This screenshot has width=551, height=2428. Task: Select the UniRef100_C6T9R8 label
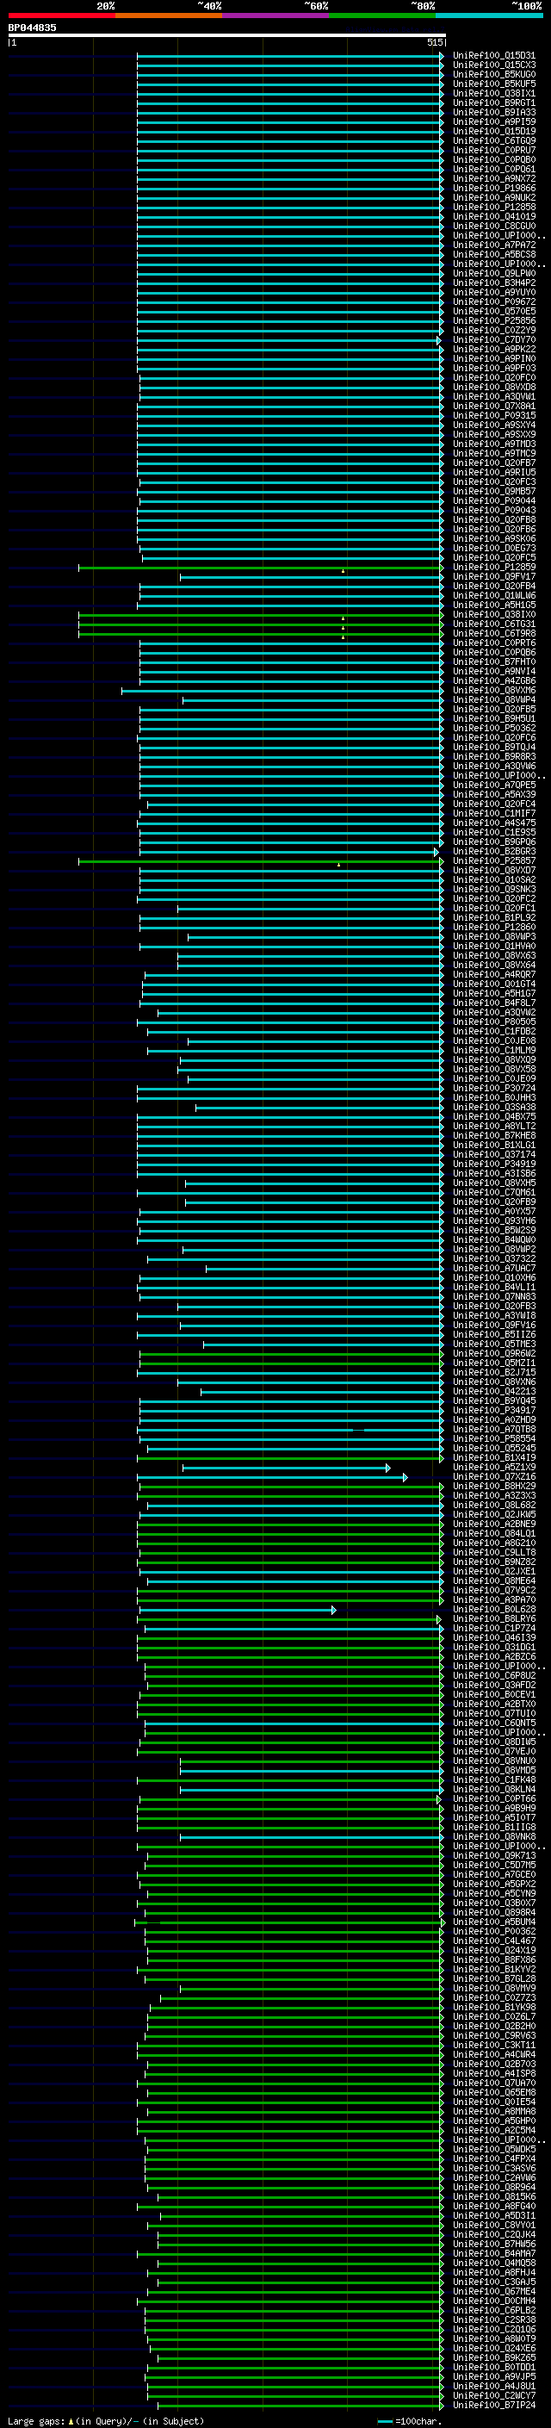494,633
